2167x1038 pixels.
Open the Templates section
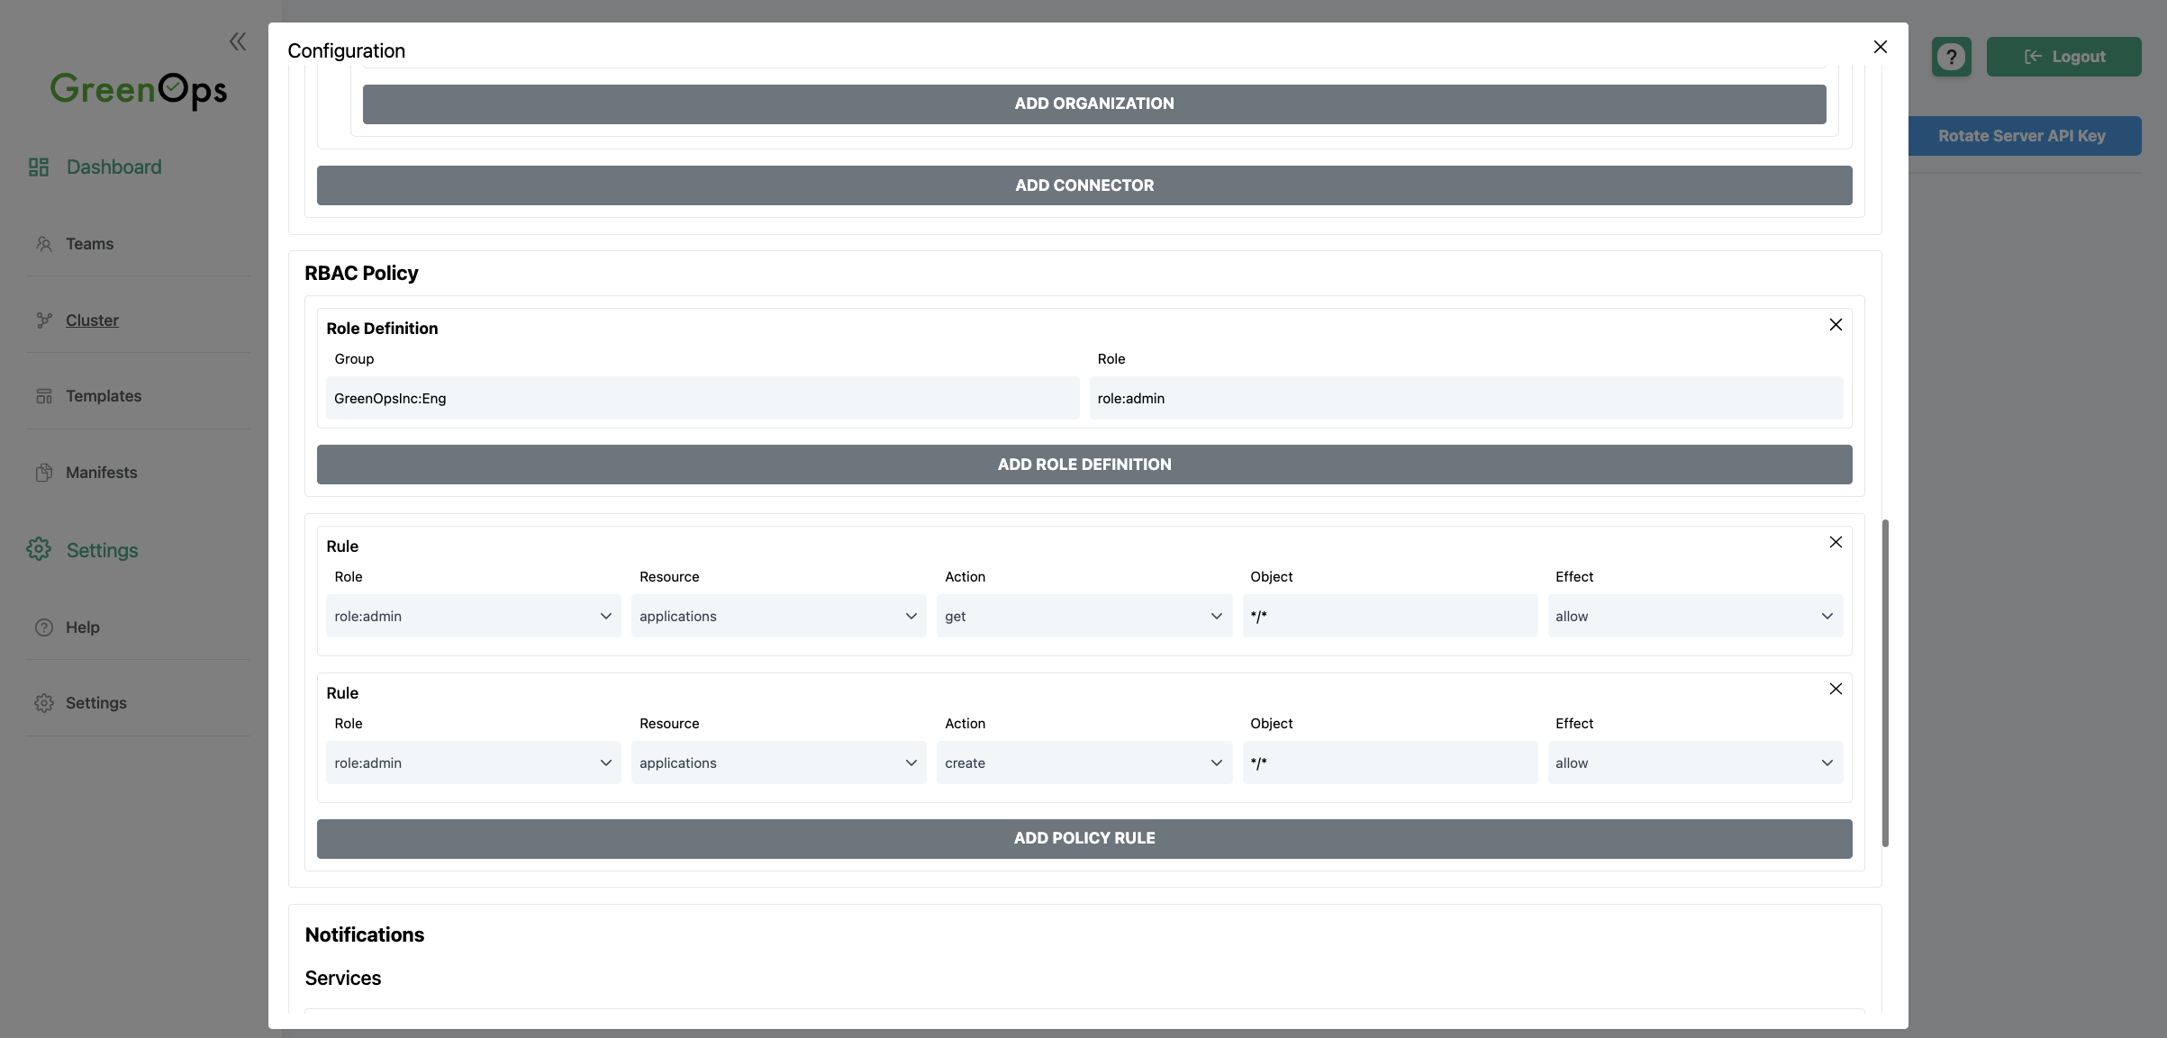(x=104, y=396)
